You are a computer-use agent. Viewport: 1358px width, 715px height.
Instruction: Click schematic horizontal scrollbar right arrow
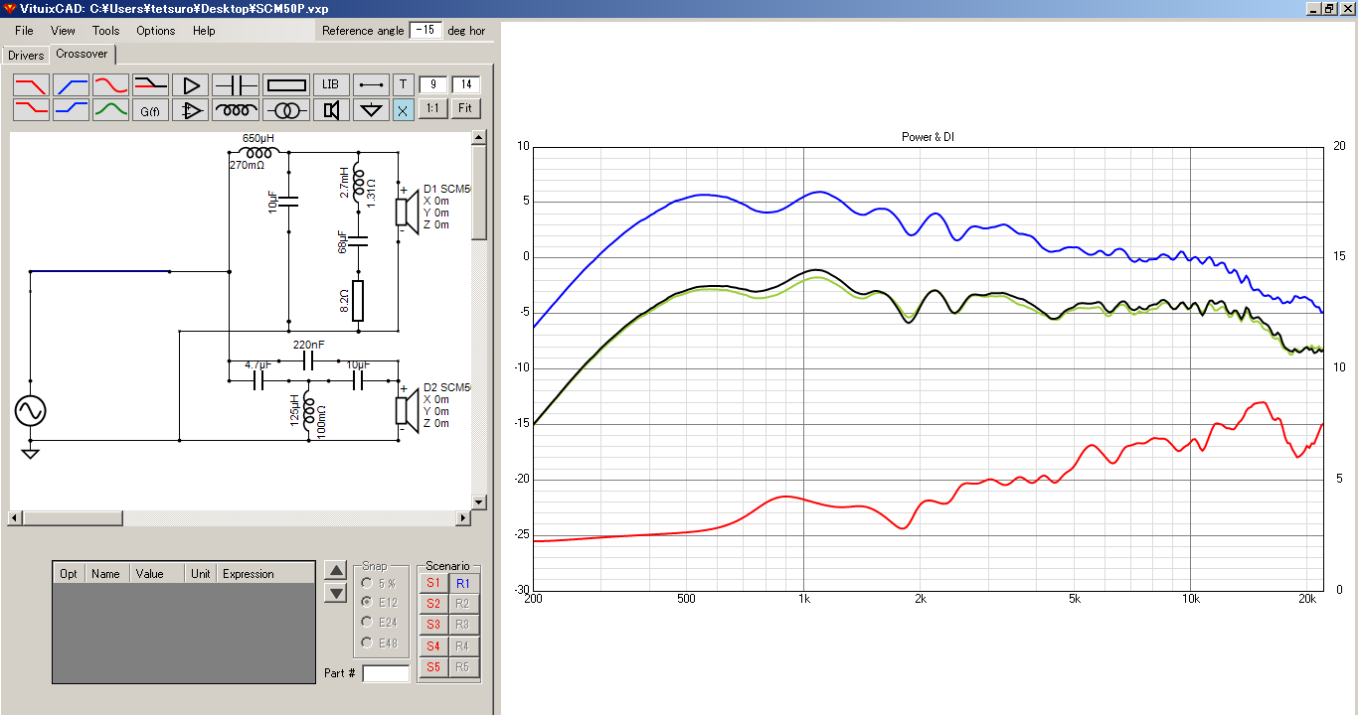point(463,518)
